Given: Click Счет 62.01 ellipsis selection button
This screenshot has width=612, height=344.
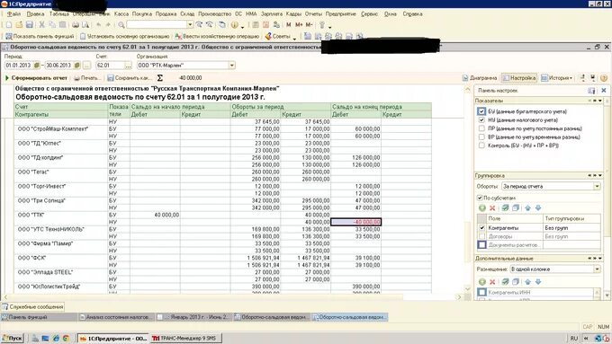Looking at the screenshot, I should (x=128, y=66).
